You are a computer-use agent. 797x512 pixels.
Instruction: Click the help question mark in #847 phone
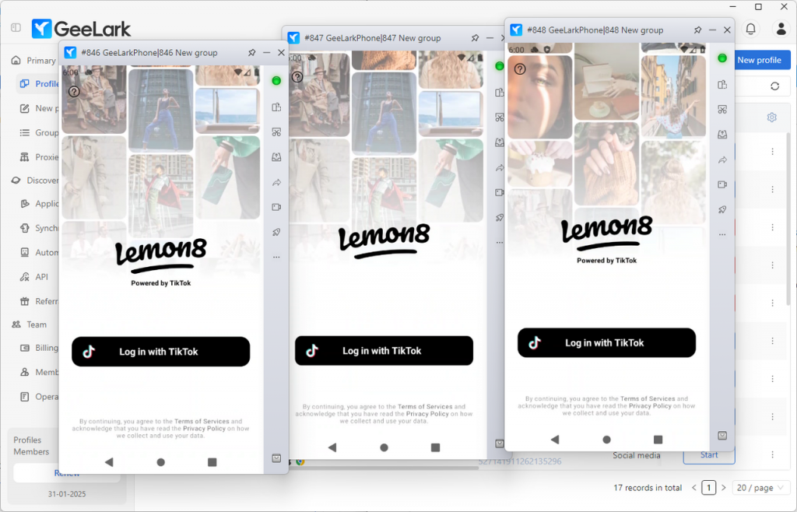click(x=297, y=77)
